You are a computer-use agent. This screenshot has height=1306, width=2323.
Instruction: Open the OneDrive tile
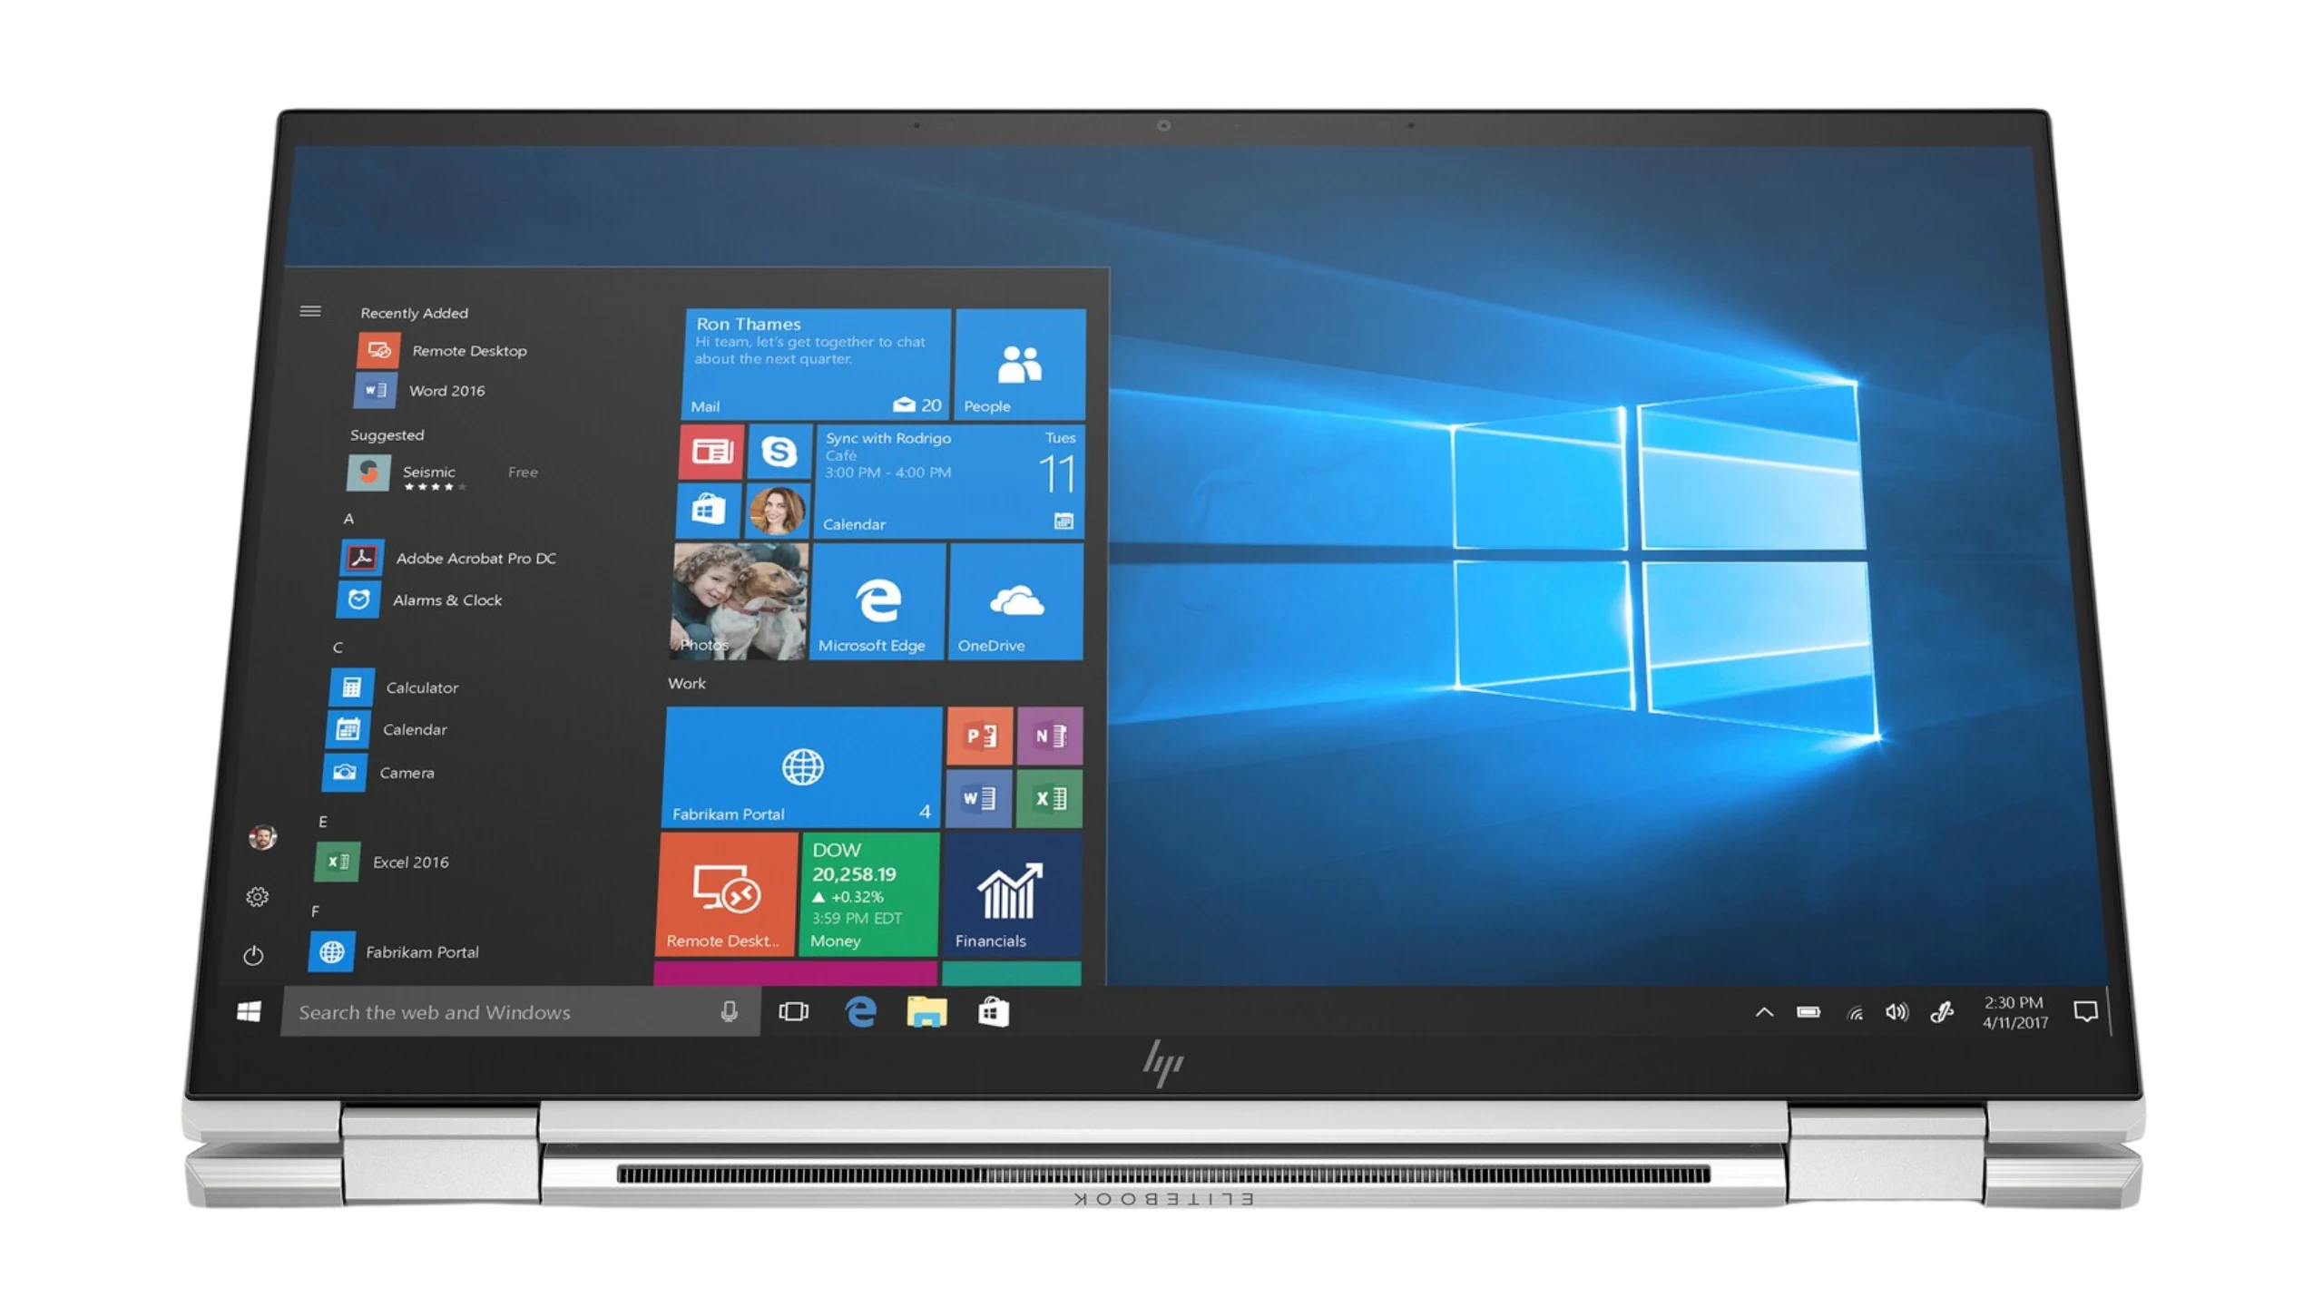(1015, 601)
